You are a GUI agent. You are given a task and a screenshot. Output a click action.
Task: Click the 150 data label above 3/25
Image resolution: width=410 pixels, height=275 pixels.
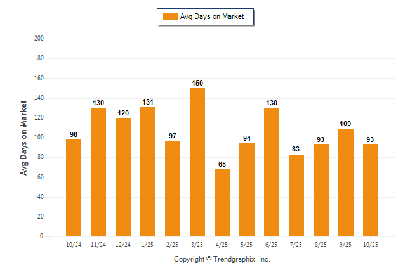point(197,84)
